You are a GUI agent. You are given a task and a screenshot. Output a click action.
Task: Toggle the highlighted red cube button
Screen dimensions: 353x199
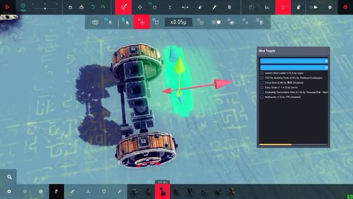point(283,7)
